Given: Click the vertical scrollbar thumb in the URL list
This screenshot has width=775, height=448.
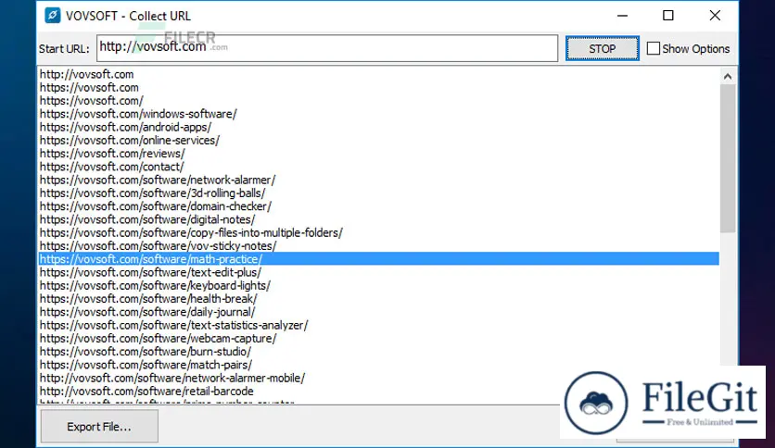Looking at the screenshot, I should [728, 158].
